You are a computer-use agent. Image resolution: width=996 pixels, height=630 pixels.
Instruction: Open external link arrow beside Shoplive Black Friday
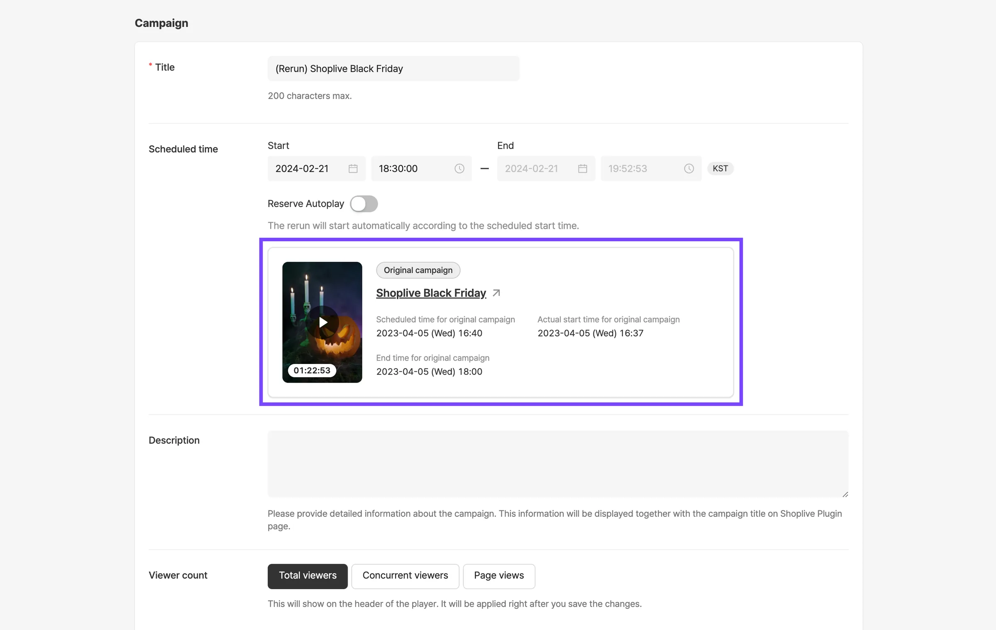[x=496, y=293]
